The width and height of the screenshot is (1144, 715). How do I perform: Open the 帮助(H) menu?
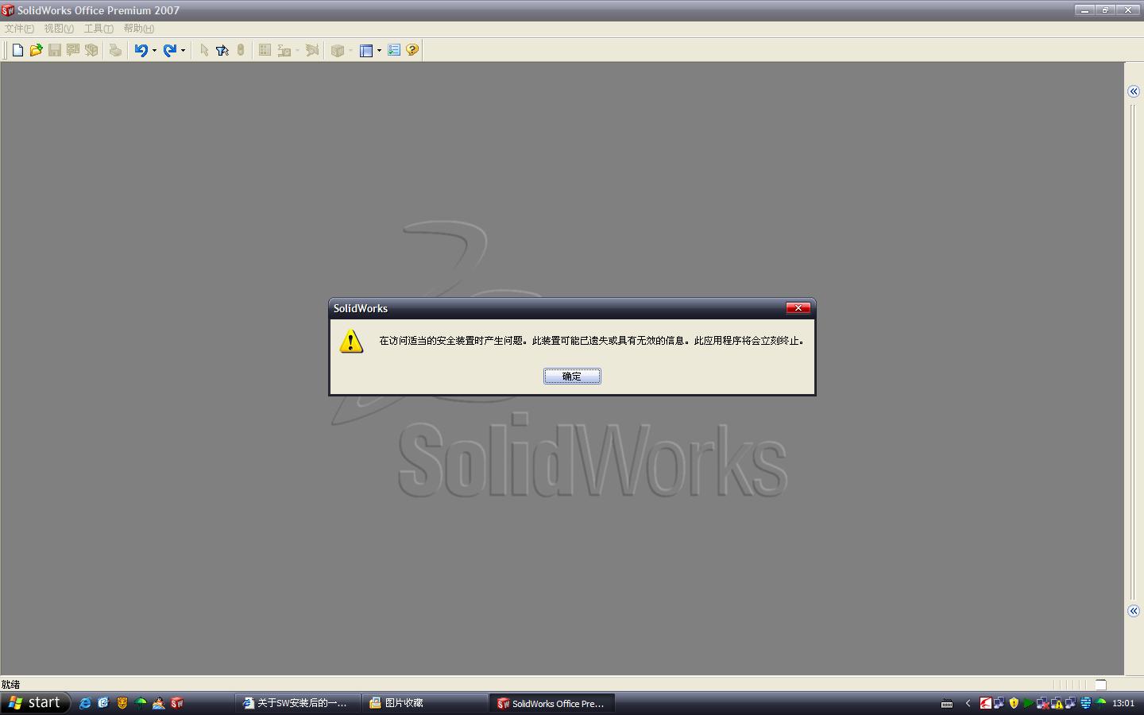tap(139, 29)
